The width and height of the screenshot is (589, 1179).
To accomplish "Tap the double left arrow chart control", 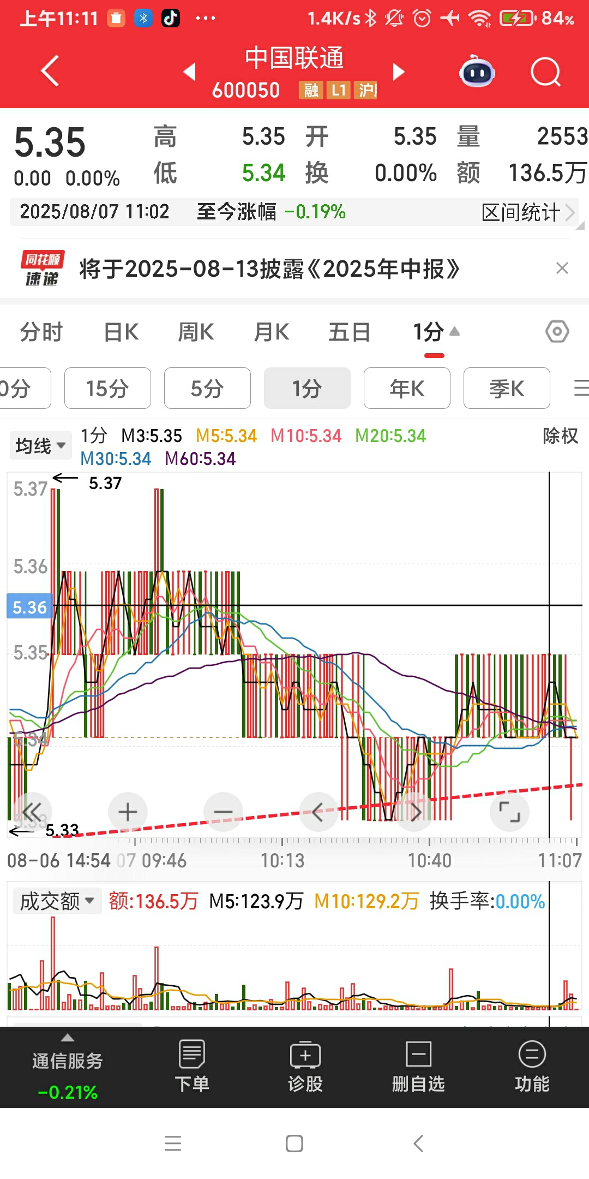I will tap(32, 812).
